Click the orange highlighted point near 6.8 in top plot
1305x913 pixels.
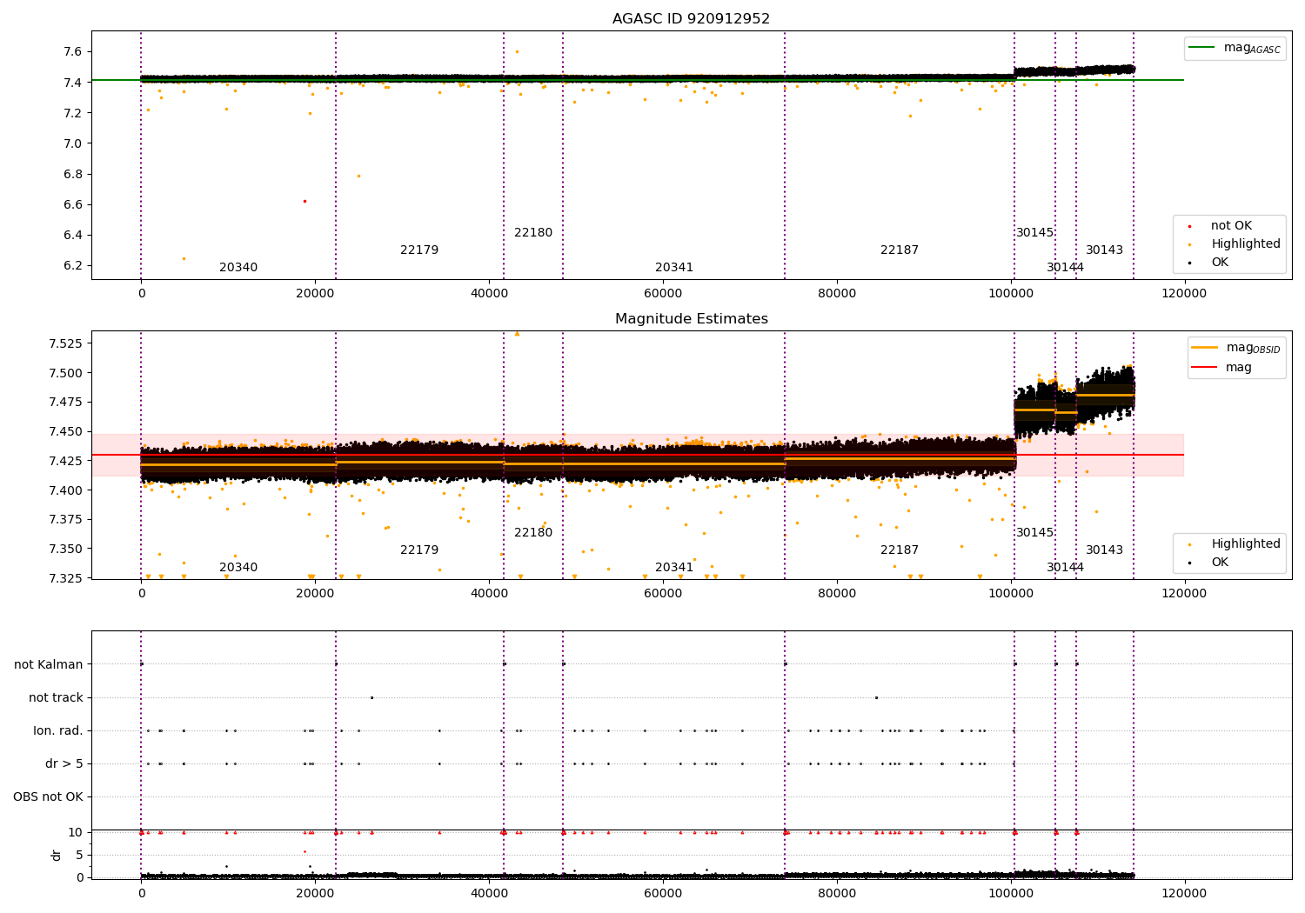358,176
